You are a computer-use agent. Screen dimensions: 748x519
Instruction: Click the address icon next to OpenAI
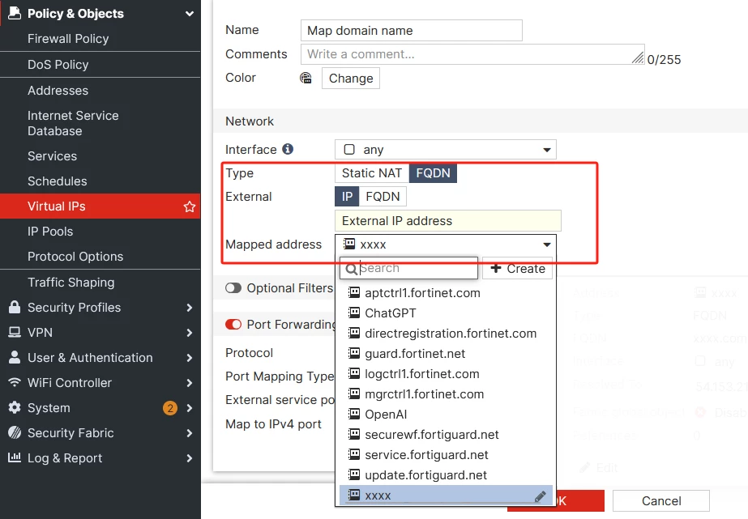354,414
